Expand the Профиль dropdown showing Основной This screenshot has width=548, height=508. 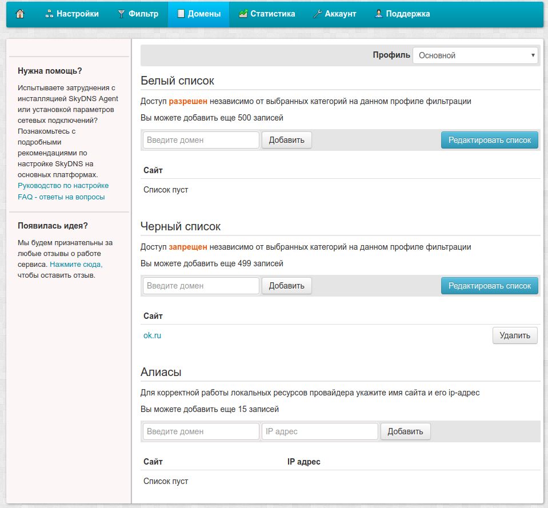(x=475, y=55)
